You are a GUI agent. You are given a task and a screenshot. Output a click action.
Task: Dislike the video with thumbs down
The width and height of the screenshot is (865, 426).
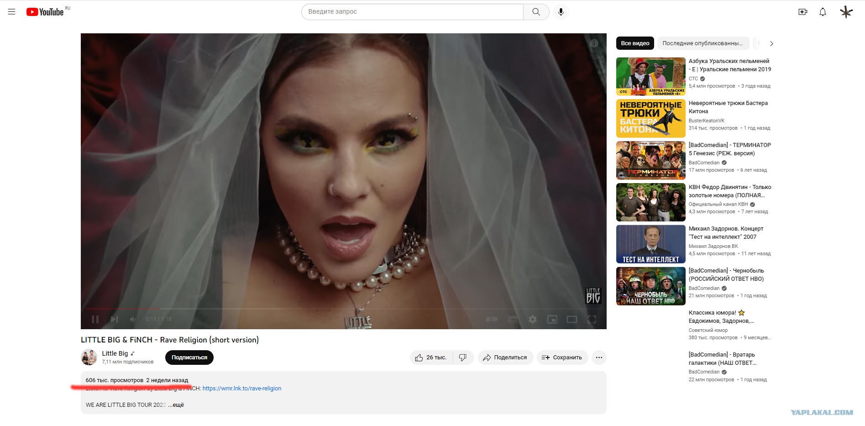(463, 358)
